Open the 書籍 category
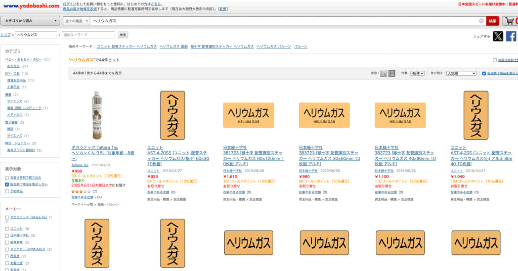518x271 pixels. pos(8,95)
